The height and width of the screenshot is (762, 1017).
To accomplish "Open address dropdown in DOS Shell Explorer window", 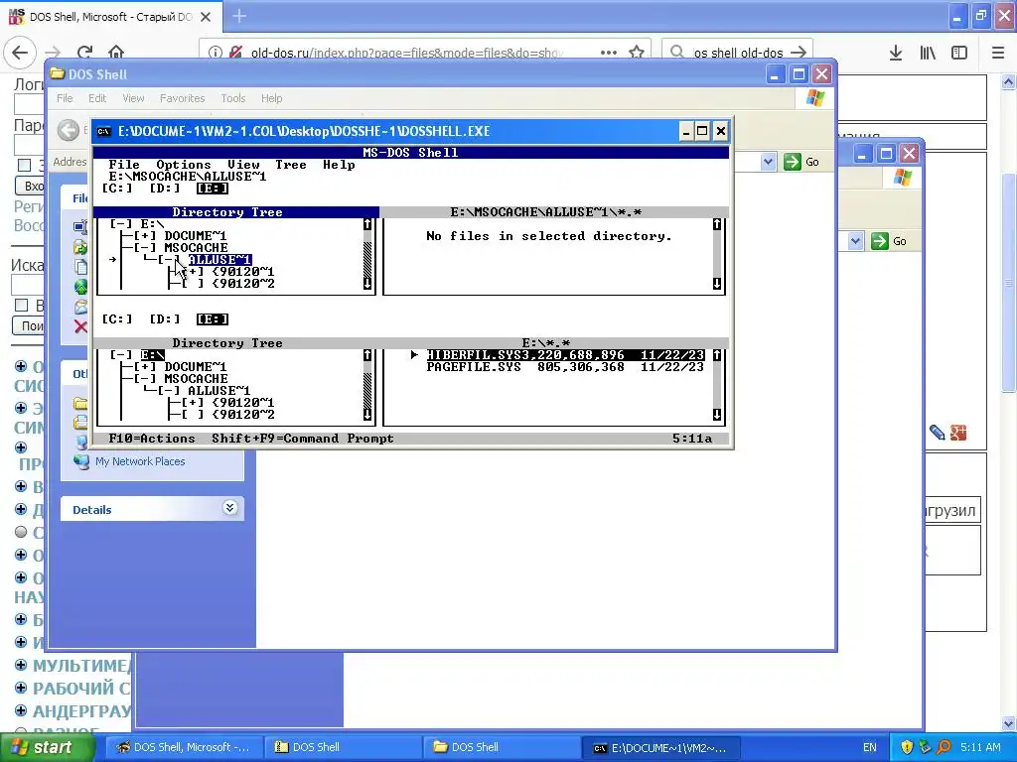I will pyautogui.click(x=768, y=162).
